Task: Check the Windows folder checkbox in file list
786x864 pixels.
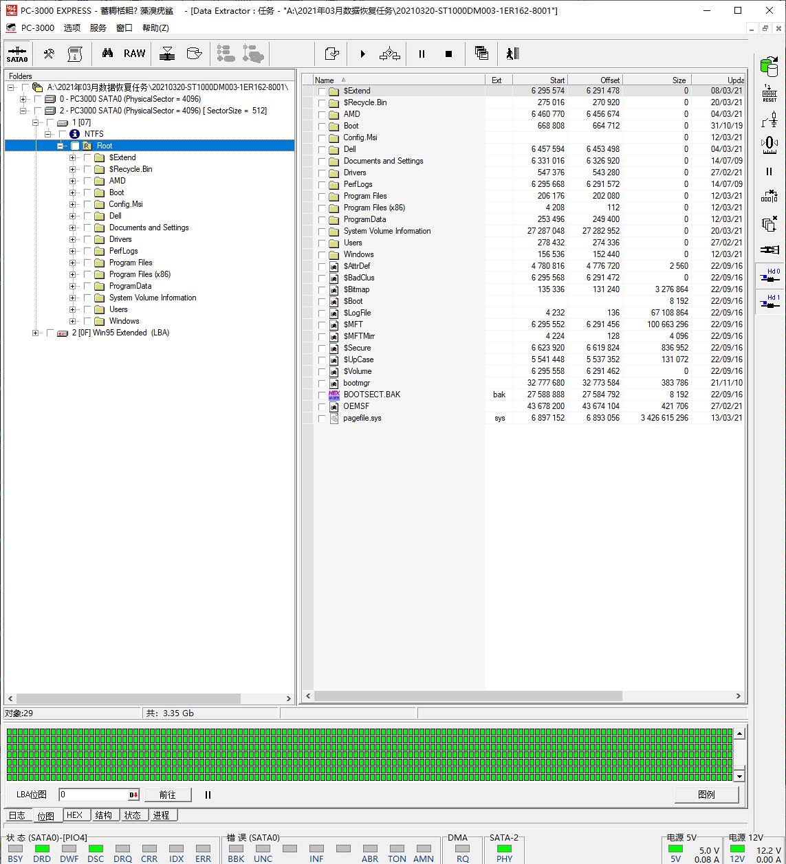Action: (x=323, y=255)
